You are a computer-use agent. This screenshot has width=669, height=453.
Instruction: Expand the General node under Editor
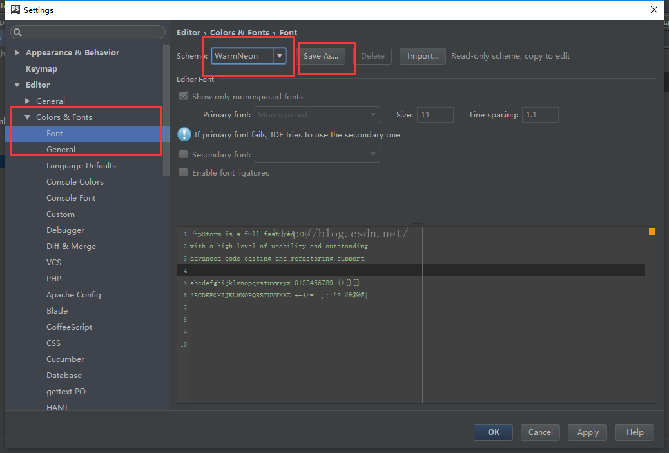(28, 101)
